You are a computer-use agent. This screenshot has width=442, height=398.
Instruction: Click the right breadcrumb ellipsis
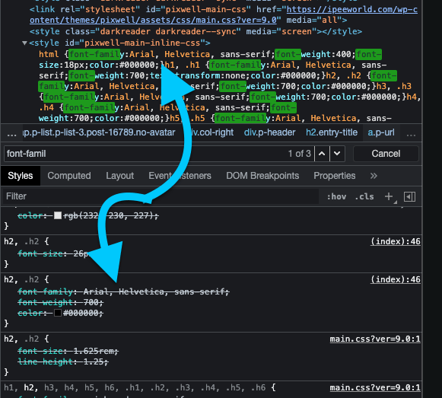(411, 133)
